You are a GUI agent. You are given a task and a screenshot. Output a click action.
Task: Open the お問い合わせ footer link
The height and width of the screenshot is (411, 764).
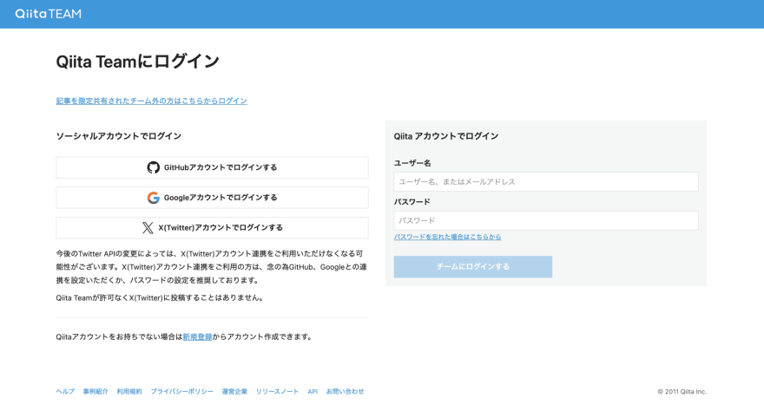pyautogui.click(x=345, y=392)
